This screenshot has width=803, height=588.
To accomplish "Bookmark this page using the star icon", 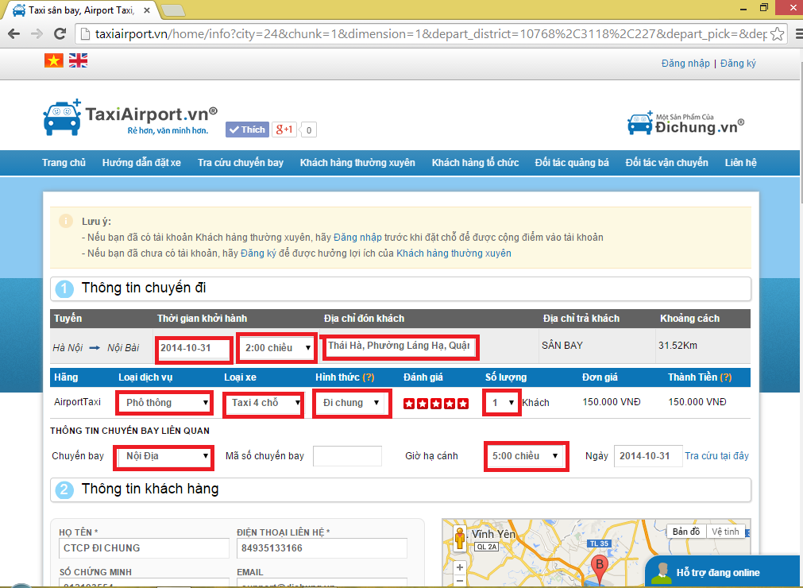I will pyautogui.click(x=778, y=34).
